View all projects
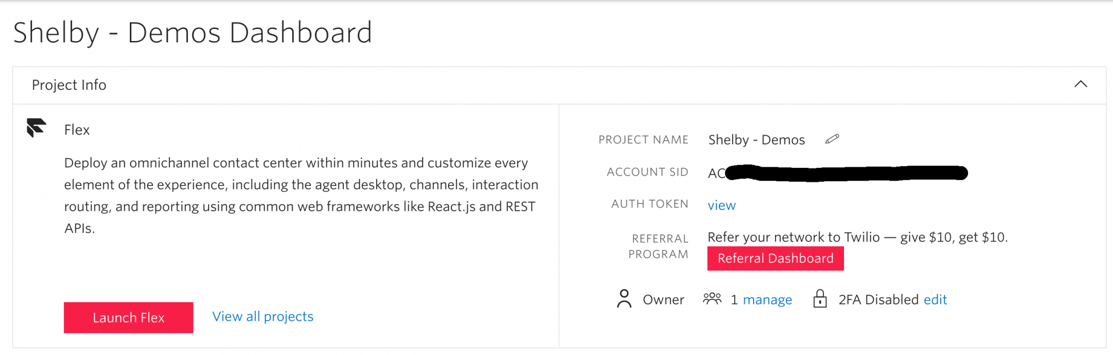The height and width of the screenshot is (355, 1113). (262, 316)
